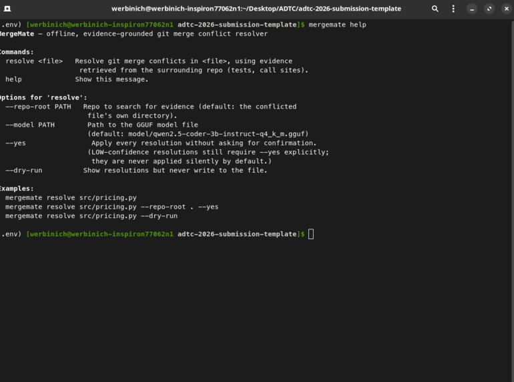Click 'they are never applied silently' line
Image resolution: width=514 pixels, height=382 pixels.
[x=182, y=161]
